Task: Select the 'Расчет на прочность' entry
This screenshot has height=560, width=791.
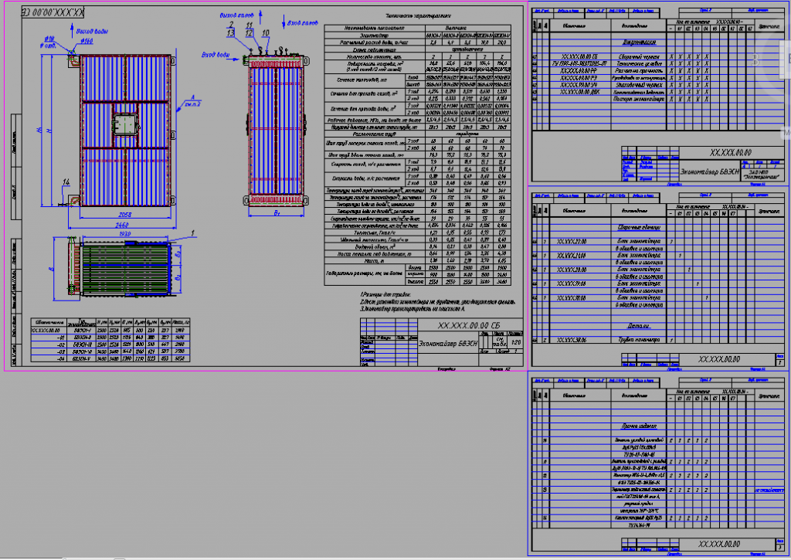Action: [x=638, y=71]
